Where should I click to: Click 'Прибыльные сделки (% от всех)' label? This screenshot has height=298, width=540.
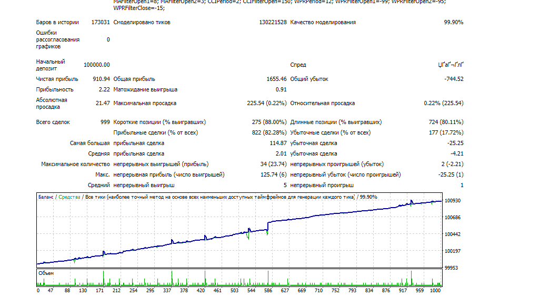156,133
